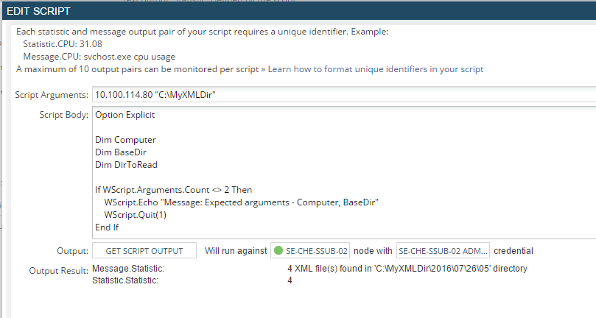Click the WScript.Arguments.Count If statement line
This screenshot has height=318, width=596.
173,190
